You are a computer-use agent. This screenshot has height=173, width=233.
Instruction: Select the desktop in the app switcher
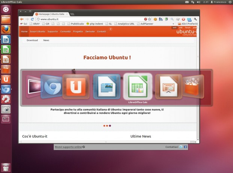pyautogui.click(x=34, y=87)
